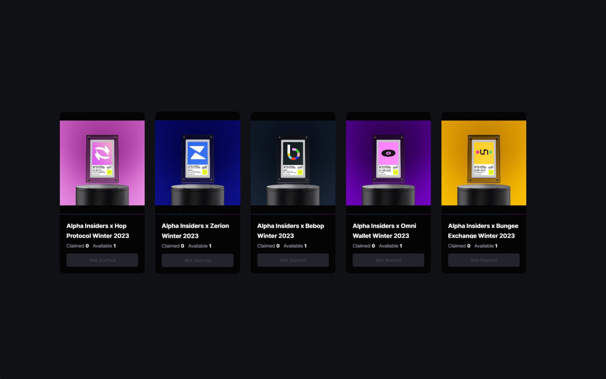Click the Bebop colorful b logo

click(x=293, y=152)
